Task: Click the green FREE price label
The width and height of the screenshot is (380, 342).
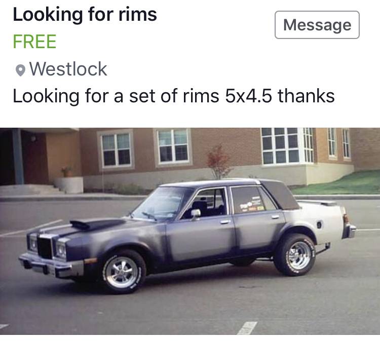Action: point(34,42)
